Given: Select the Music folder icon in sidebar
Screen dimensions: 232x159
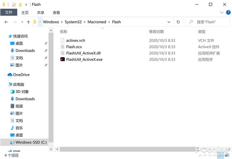Looking at the screenshot, I should (12, 128).
